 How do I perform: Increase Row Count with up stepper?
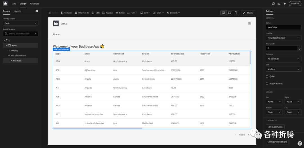[299, 47]
